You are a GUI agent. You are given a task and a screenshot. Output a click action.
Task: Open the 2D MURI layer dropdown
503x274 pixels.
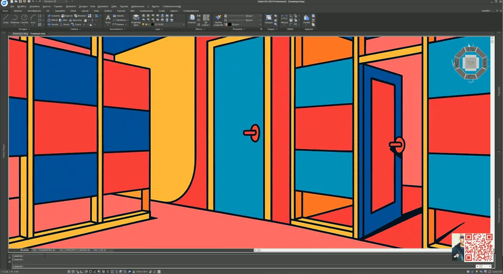pyautogui.click(x=168, y=24)
